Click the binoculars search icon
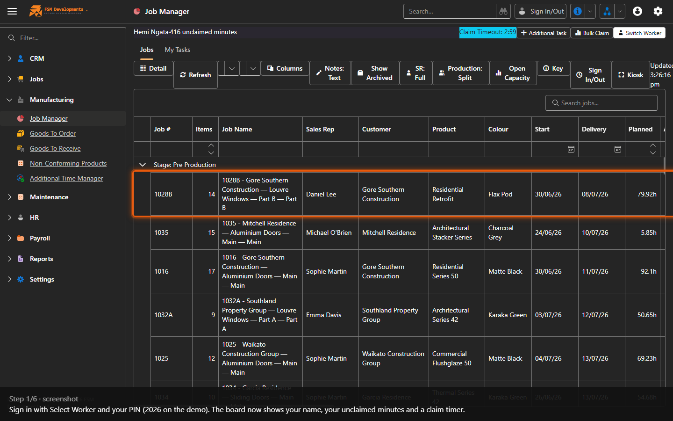 tap(503, 11)
